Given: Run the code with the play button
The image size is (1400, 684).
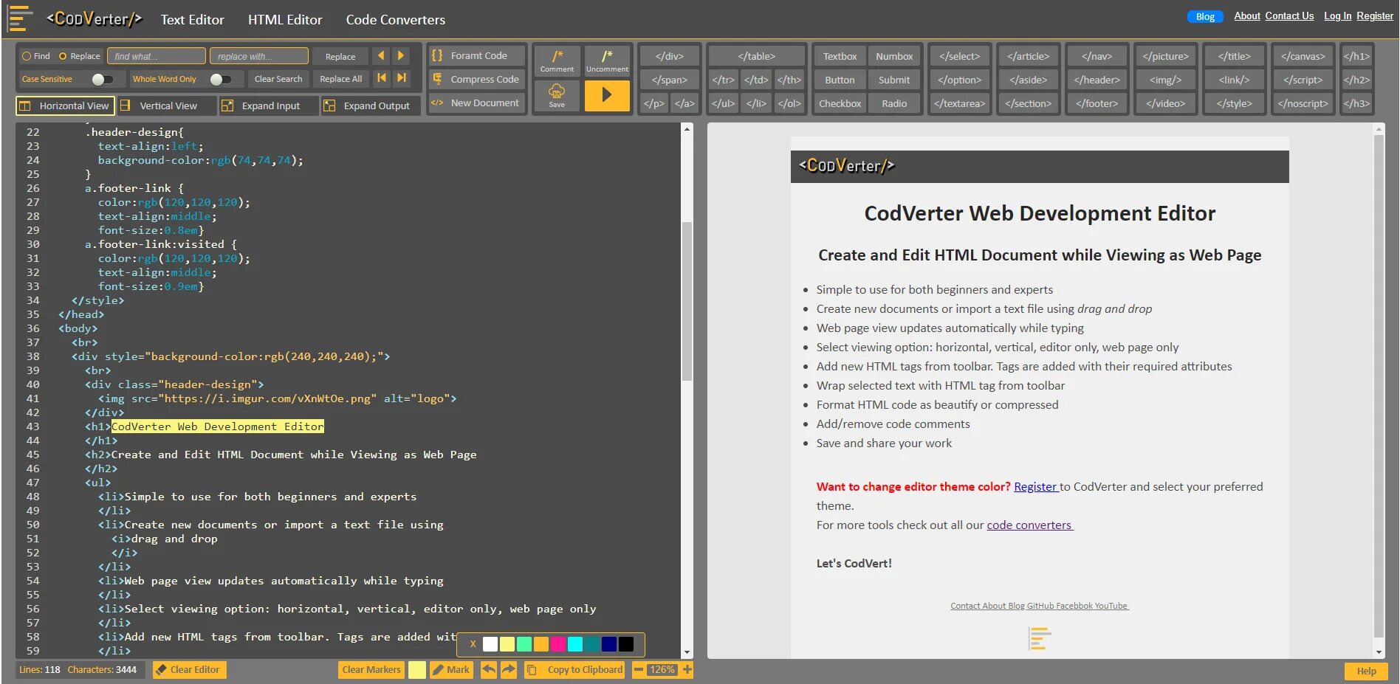Looking at the screenshot, I should pyautogui.click(x=607, y=96).
